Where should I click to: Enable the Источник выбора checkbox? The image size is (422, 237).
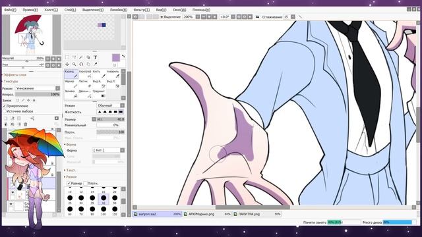(5, 111)
